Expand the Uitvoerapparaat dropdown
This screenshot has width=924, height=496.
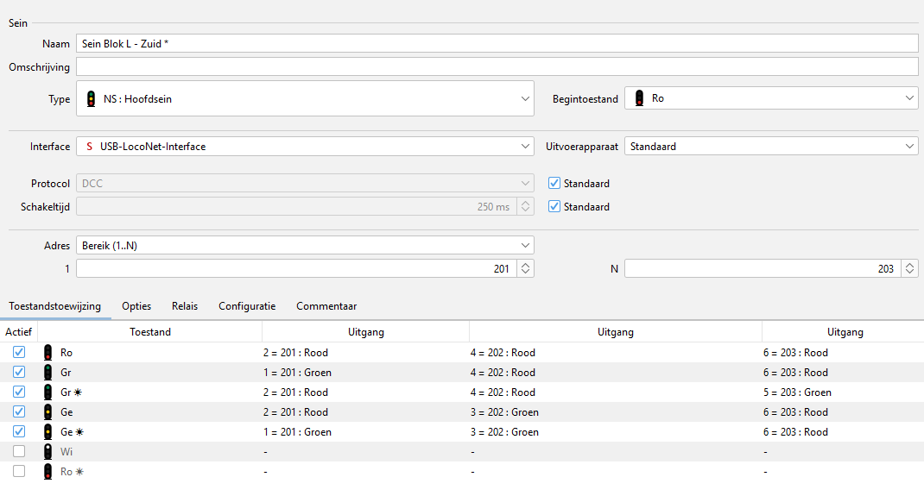click(770, 147)
